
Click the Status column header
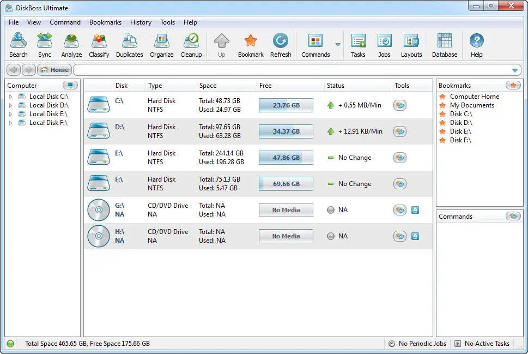coord(358,86)
